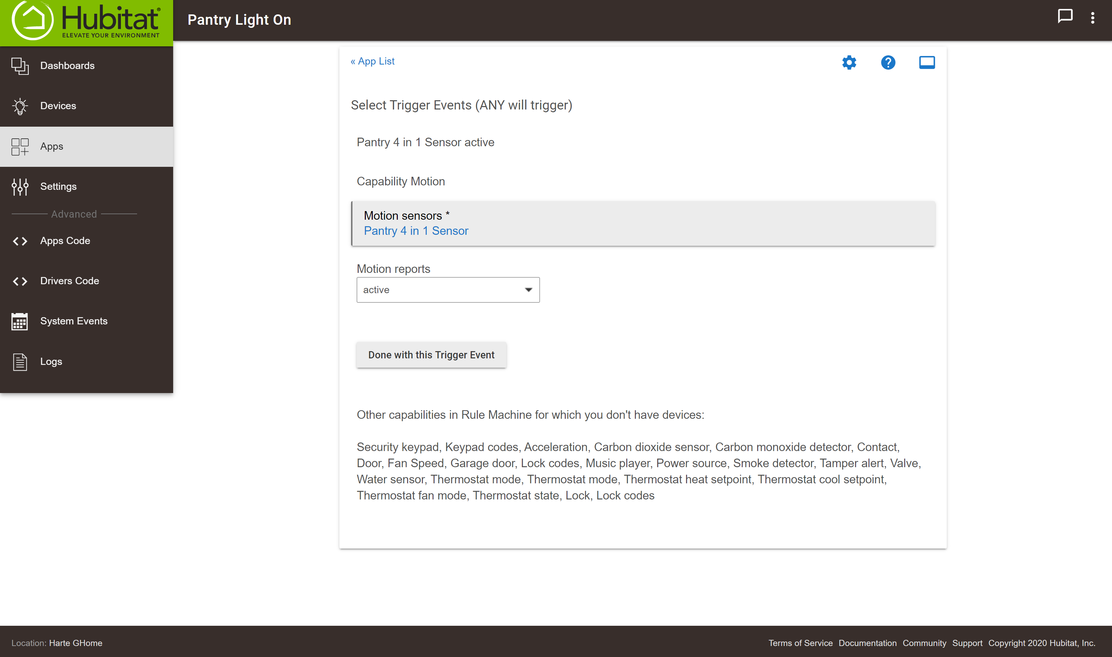Go back via the App List link
This screenshot has width=1112, height=657.
click(373, 61)
